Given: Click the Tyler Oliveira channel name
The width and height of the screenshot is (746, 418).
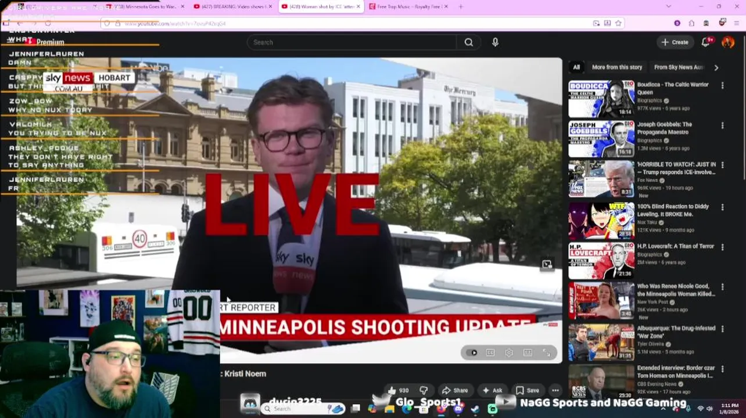Looking at the screenshot, I should (x=651, y=344).
